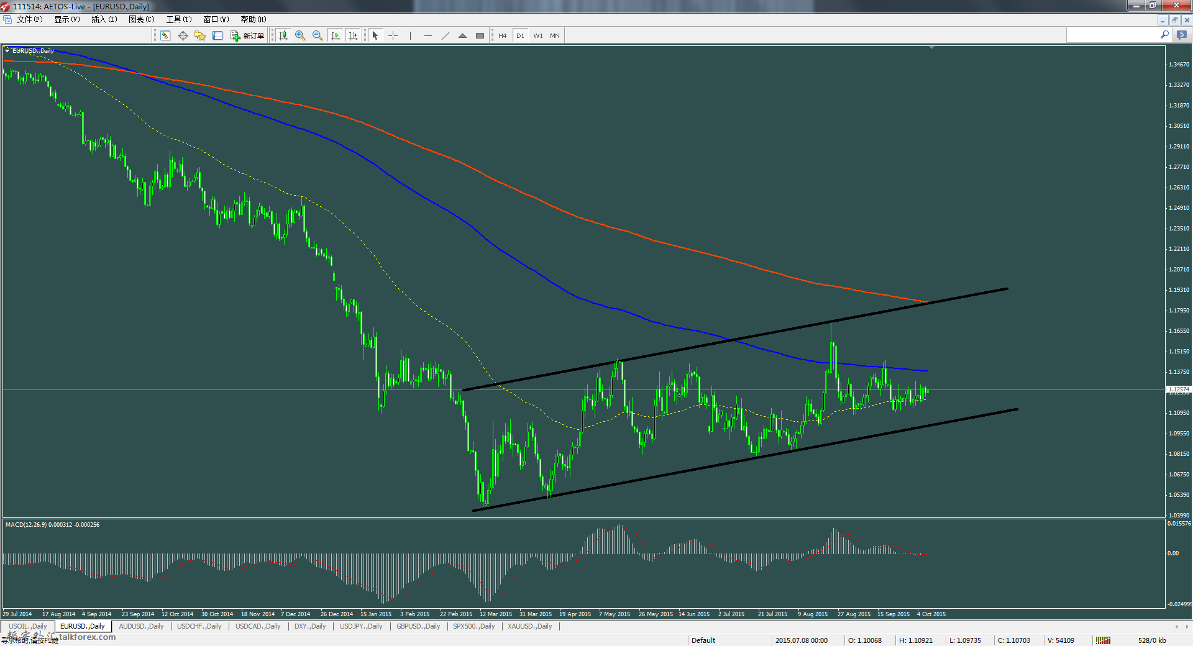Zoom out on the chart

318,35
